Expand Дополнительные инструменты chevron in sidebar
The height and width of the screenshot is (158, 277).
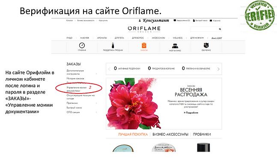[96, 73]
